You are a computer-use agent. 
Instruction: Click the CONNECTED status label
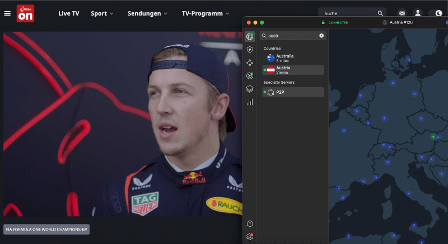coord(338,22)
